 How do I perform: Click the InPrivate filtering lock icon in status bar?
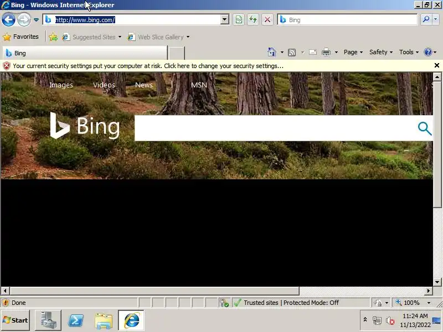(378, 303)
